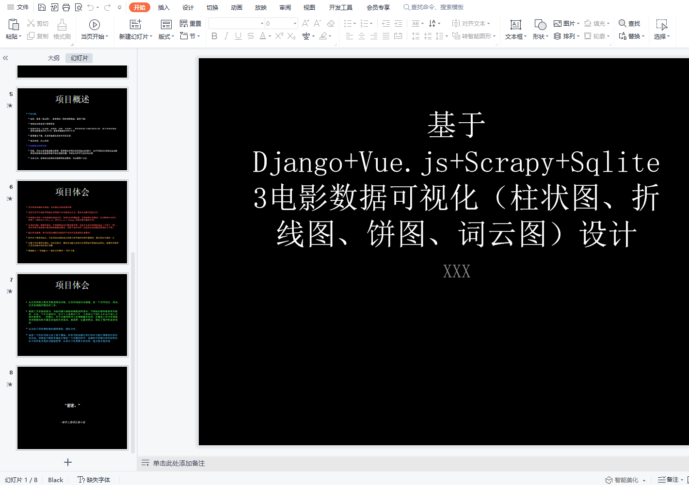Click the Undo arrow icon
Image resolution: width=689 pixels, height=485 pixels.
(91, 7)
